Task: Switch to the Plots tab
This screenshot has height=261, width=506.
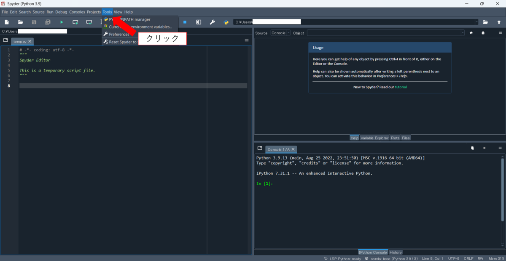Action: (x=395, y=138)
